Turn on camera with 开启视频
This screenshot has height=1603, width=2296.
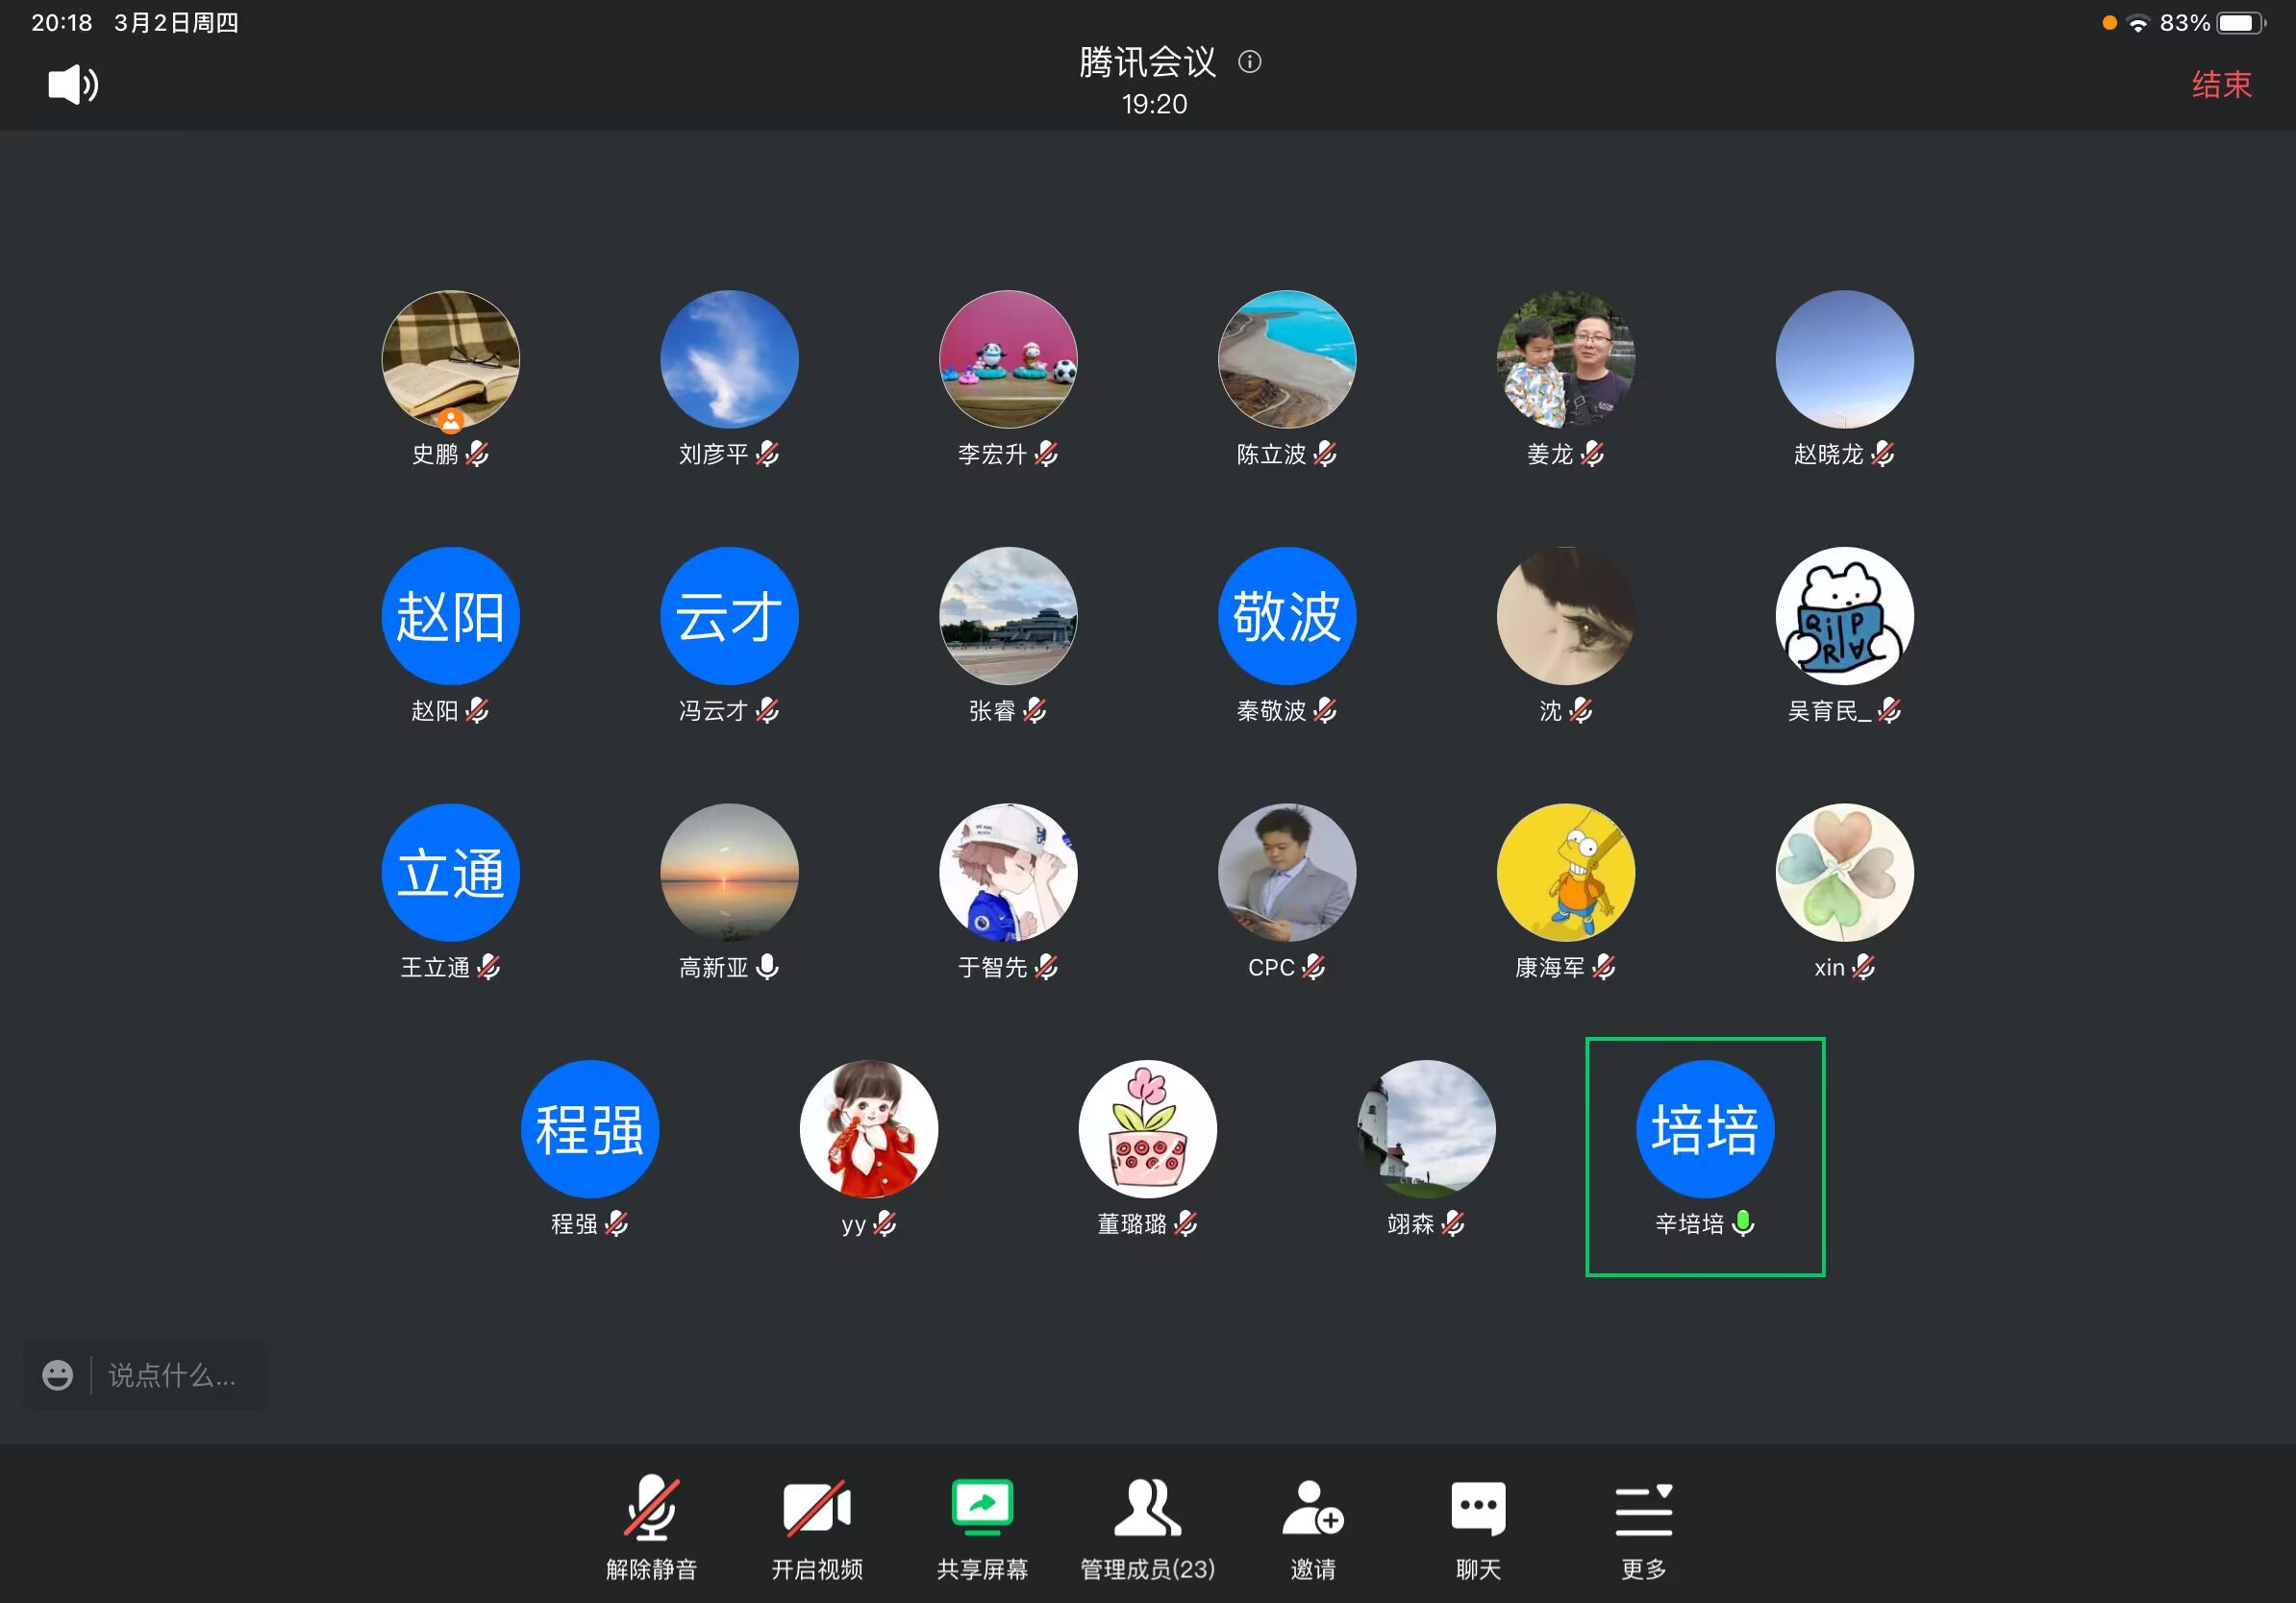pyautogui.click(x=816, y=1528)
